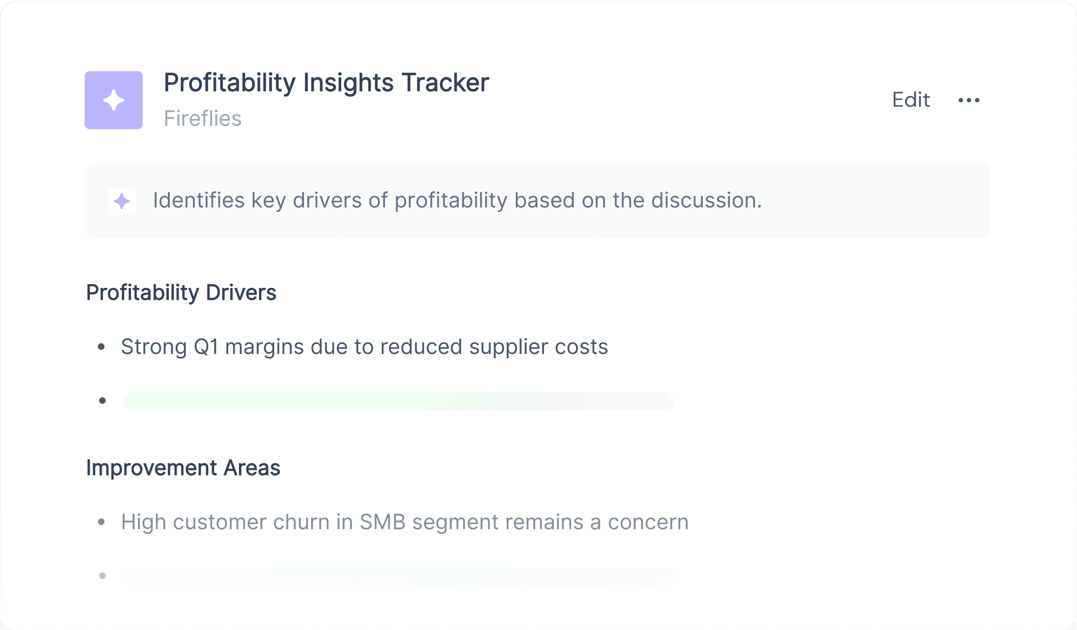Click the word Tracker in the title
The height and width of the screenshot is (630, 1077).
point(445,83)
